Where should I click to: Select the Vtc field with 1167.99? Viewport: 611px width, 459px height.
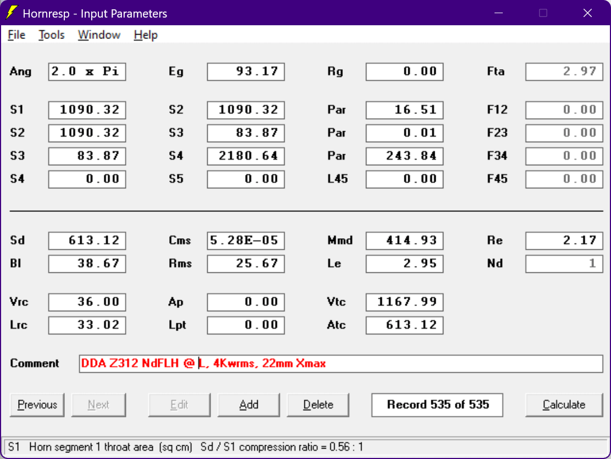pos(404,302)
